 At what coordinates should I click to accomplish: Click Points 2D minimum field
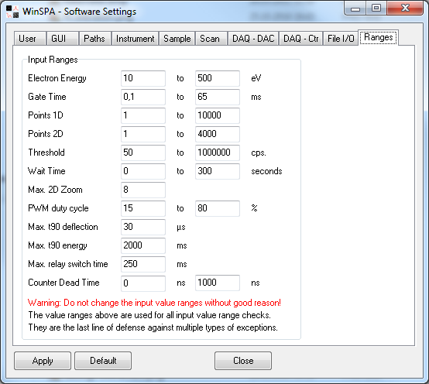click(x=143, y=134)
